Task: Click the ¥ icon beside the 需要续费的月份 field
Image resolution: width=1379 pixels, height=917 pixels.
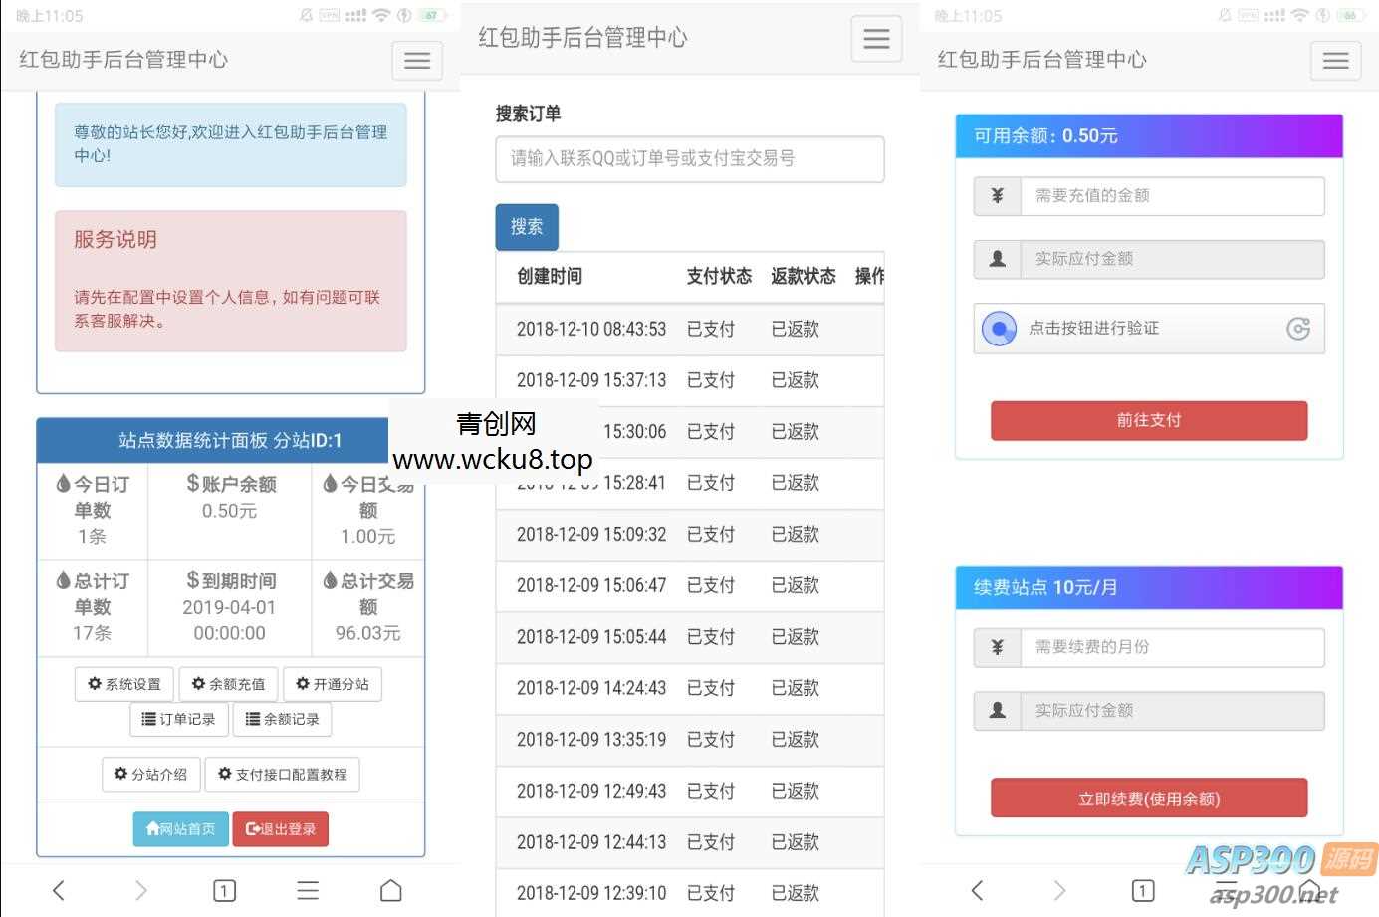Action: tap(997, 647)
